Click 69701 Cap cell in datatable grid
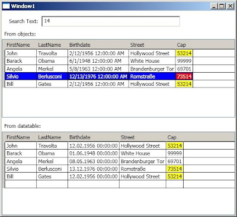237x217 pixels. [x=175, y=161]
